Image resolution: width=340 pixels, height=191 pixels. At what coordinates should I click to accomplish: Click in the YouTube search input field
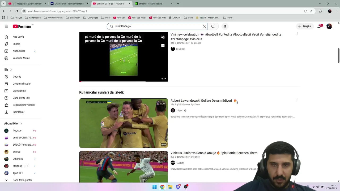pos(157,26)
